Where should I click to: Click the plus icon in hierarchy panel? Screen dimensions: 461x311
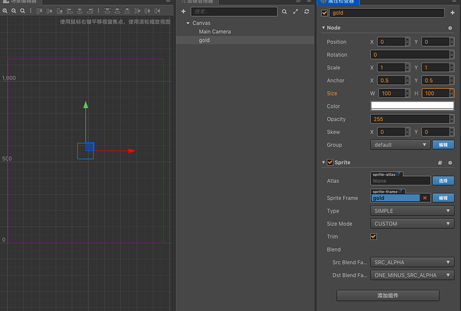point(183,12)
